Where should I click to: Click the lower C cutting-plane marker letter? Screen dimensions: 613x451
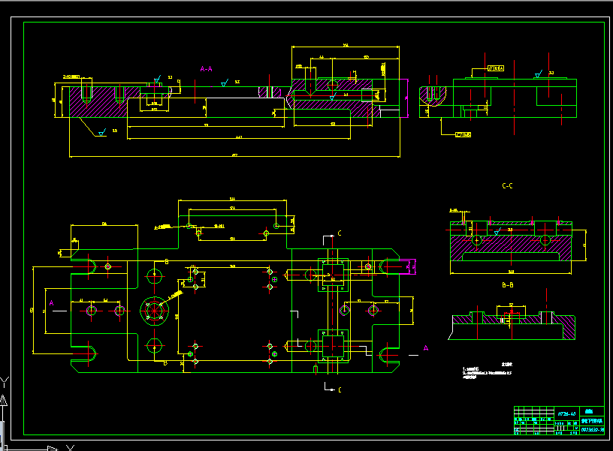[340, 389]
